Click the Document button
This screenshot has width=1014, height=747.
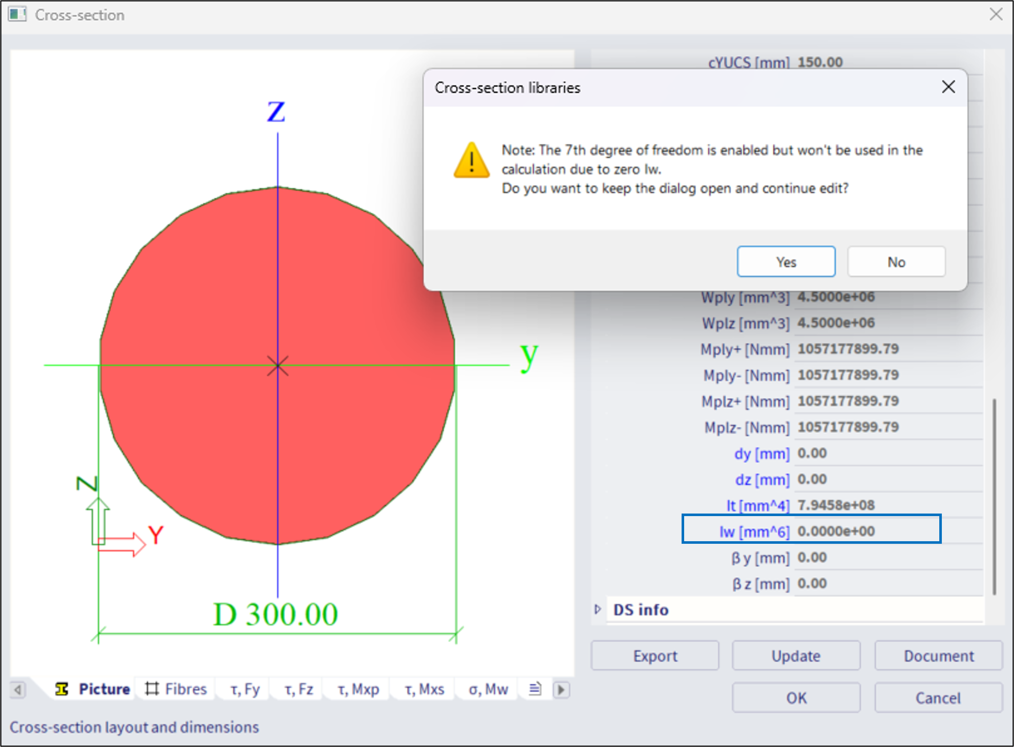(x=939, y=656)
